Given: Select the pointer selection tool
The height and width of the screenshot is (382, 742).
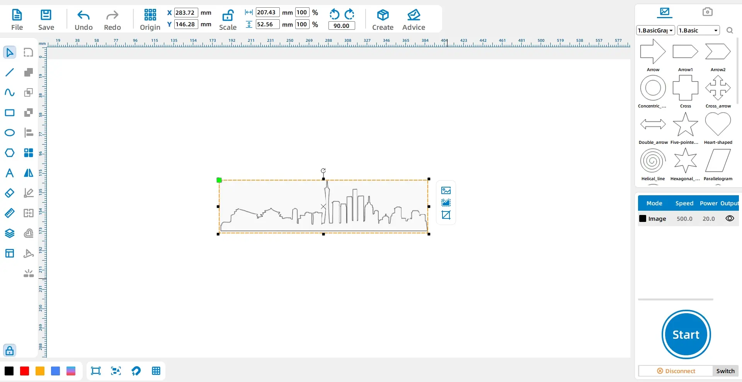Looking at the screenshot, I should click(10, 52).
